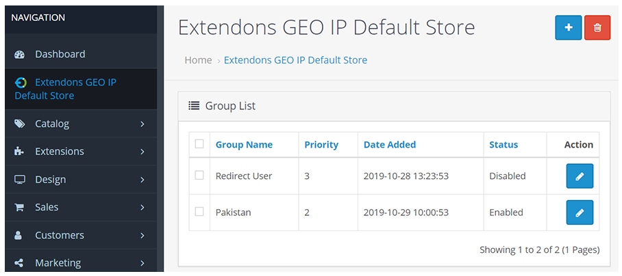Image resolution: width=622 pixels, height=276 pixels.
Task: Sort table by Priority column
Action: coord(321,145)
